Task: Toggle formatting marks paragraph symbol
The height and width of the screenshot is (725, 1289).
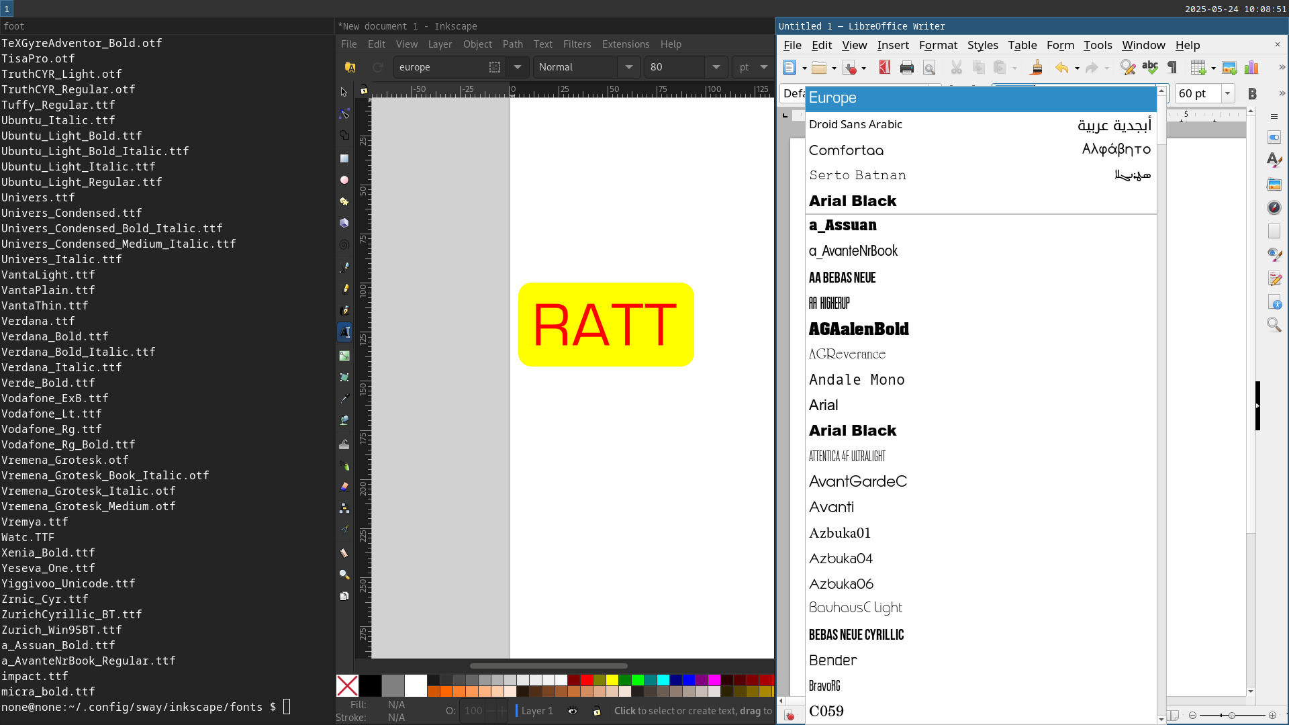Action: pos(1172,67)
